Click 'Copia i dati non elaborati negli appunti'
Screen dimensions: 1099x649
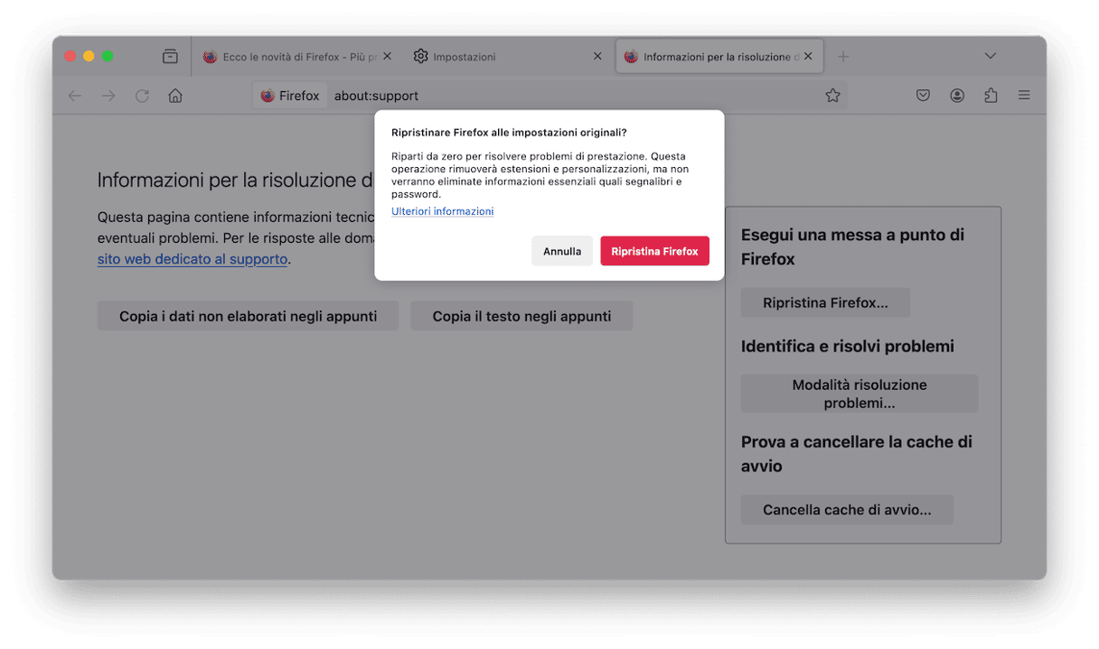pos(248,316)
